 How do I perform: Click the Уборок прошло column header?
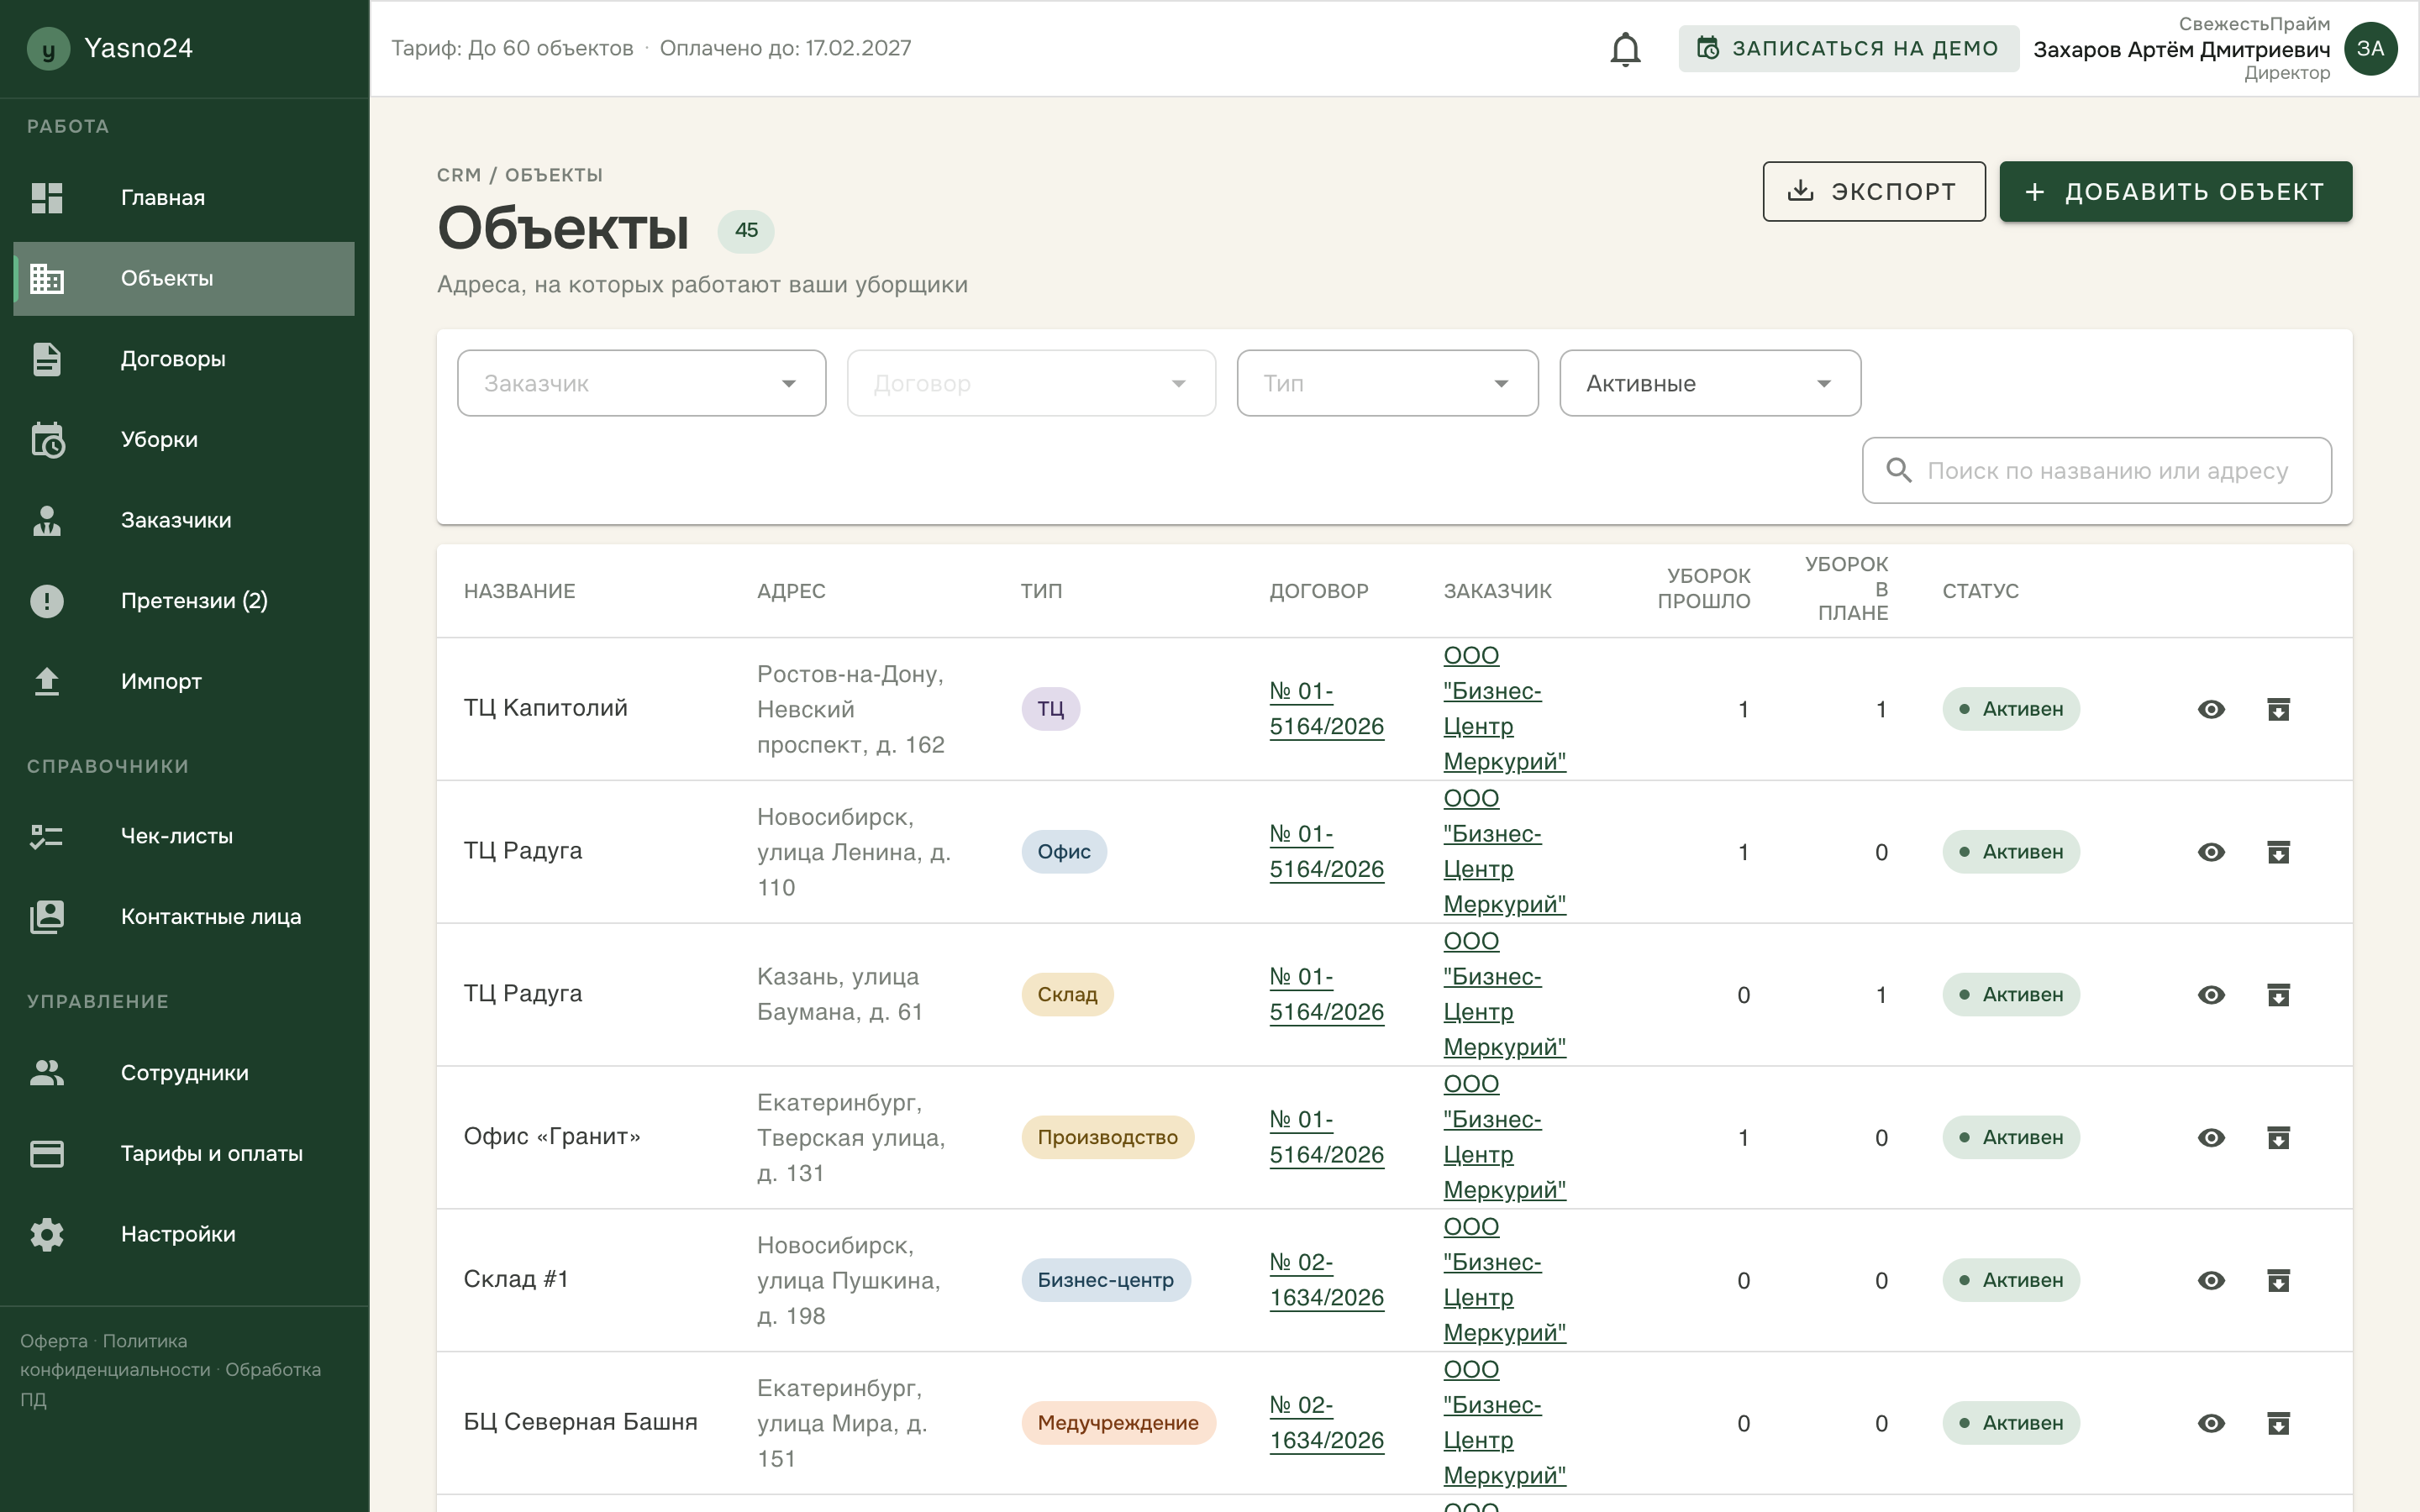coord(1704,589)
